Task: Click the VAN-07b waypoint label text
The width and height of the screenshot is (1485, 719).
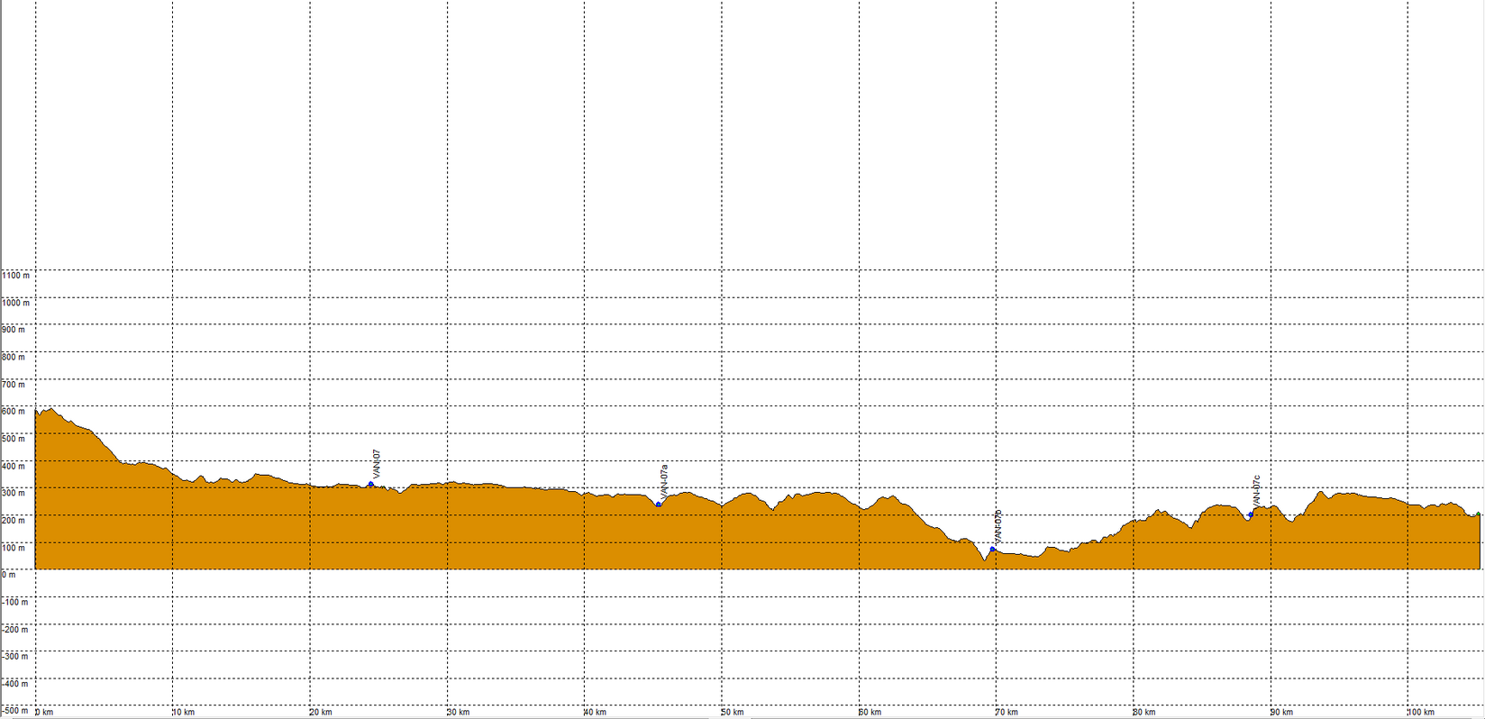Action: 998,526
